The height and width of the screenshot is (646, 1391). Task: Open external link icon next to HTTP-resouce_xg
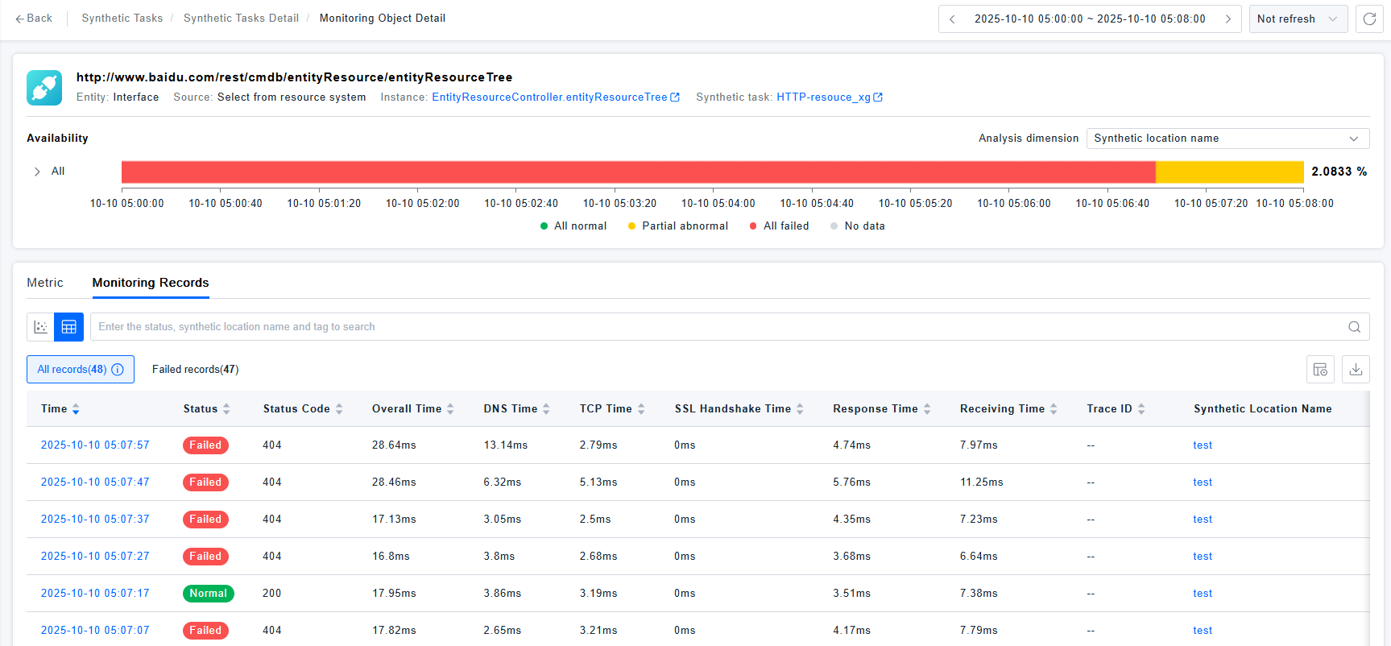click(878, 97)
